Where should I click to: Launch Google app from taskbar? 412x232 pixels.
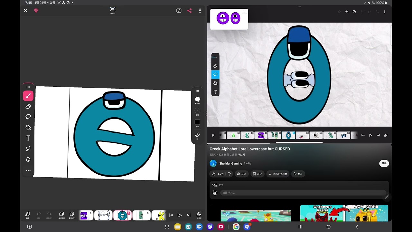pyautogui.click(x=236, y=227)
